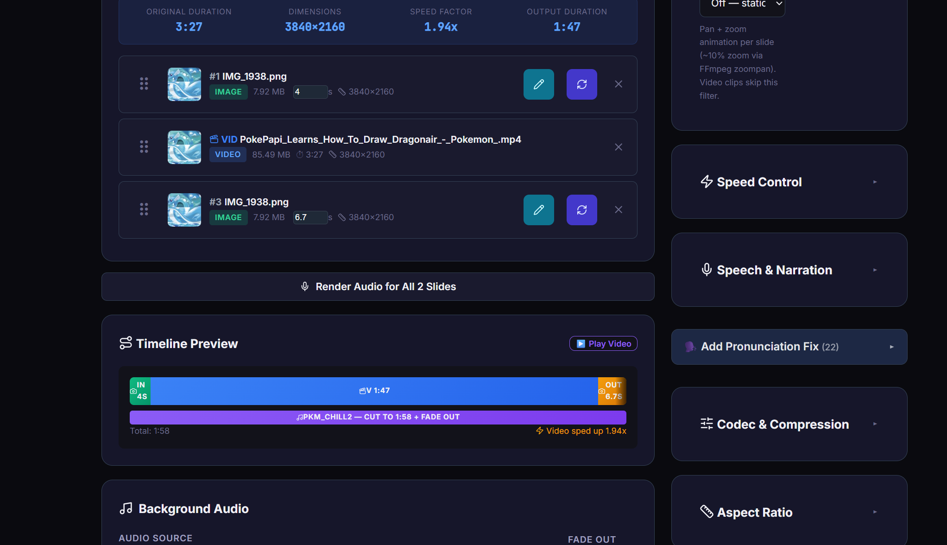Click the Video sped up 1.94x note
Screen dimensions: 947x545
click(581, 431)
